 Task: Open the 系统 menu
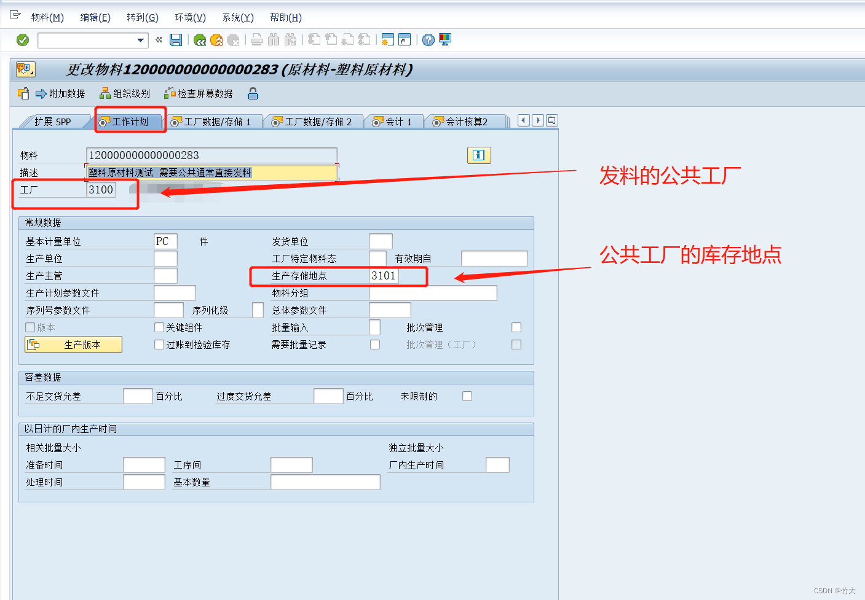coord(237,17)
